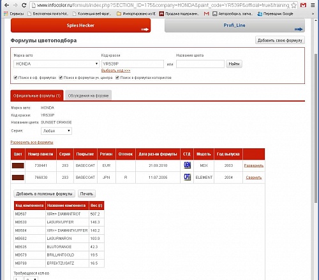Click the Цвет column header

coord(18,154)
